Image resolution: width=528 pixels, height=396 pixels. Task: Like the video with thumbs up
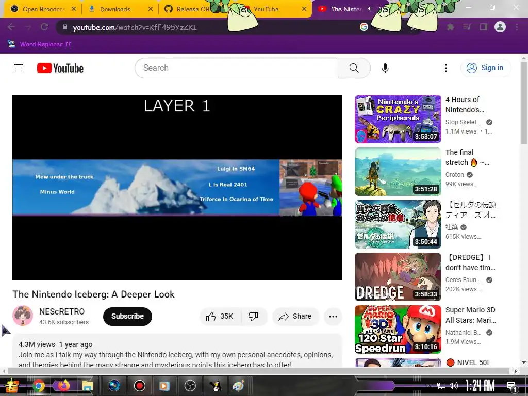point(220,317)
